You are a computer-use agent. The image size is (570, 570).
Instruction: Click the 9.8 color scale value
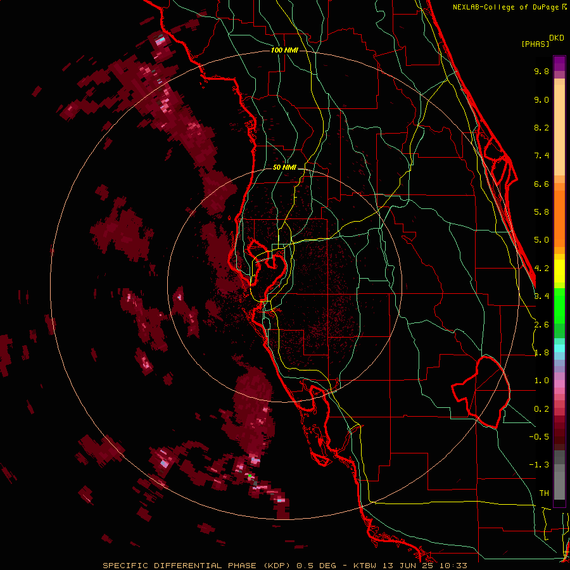tap(541, 71)
